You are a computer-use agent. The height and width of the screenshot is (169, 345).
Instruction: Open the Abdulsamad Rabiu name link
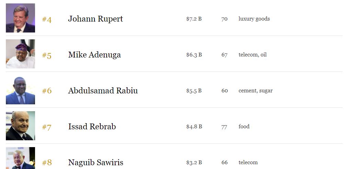tap(103, 91)
